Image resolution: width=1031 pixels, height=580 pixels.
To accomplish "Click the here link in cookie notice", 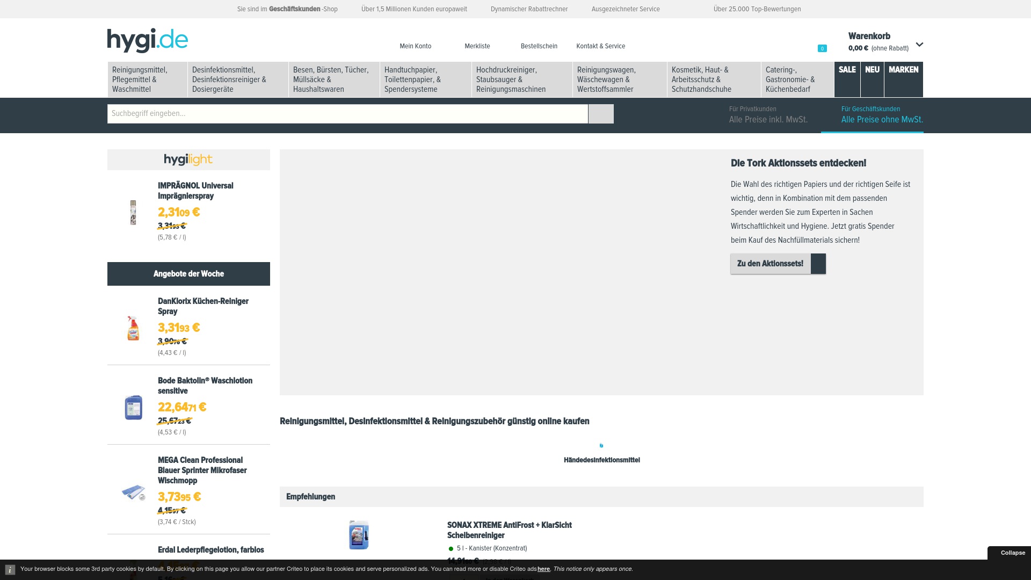I will coord(543,569).
